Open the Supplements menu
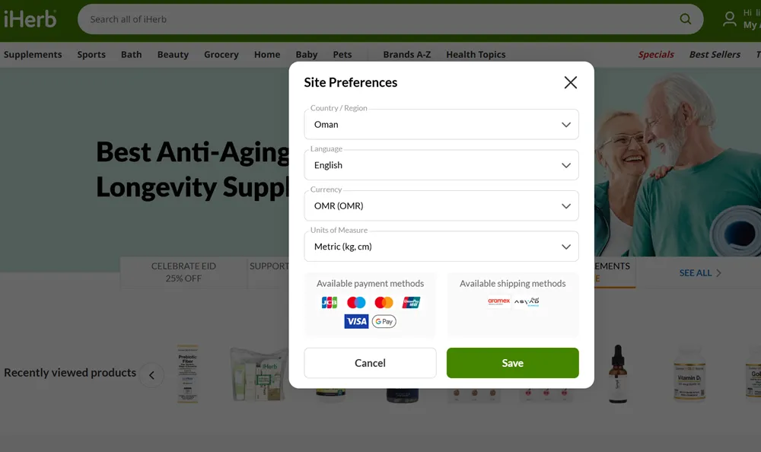 tap(33, 54)
